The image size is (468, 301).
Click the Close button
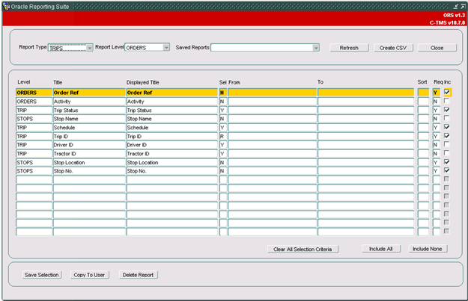(437, 48)
